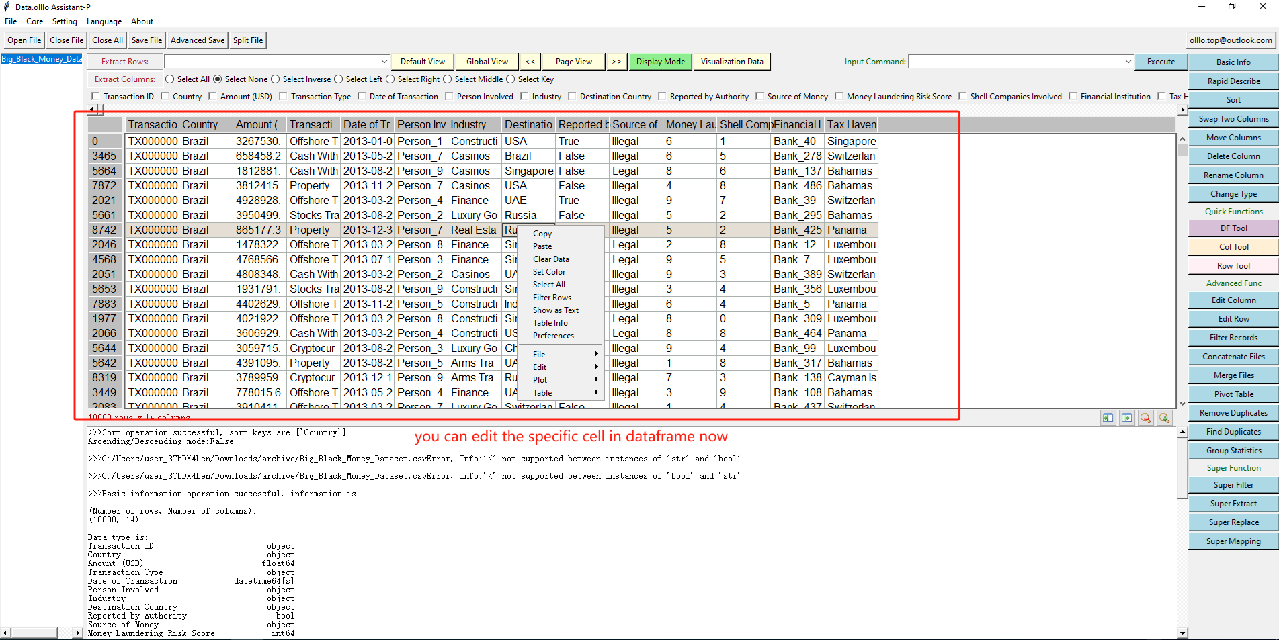Choose the Select All radio button
Viewport: 1279px width, 640px height.
169,79
